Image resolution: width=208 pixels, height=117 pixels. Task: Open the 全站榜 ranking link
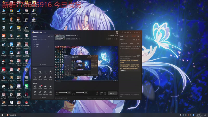pos(108,39)
